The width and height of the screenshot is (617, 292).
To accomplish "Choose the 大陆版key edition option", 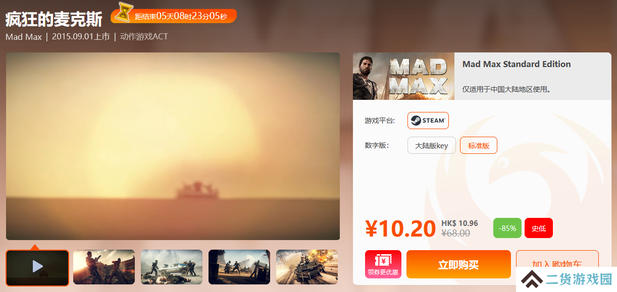I will 432,145.
